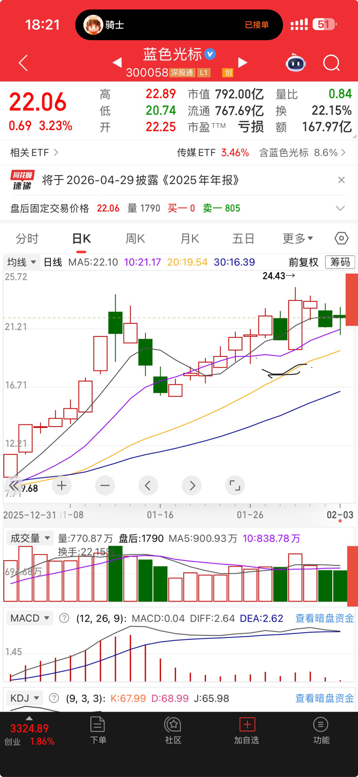Zoom out chart with minus button
This screenshot has width=358, height=777.
pos(105,486)
